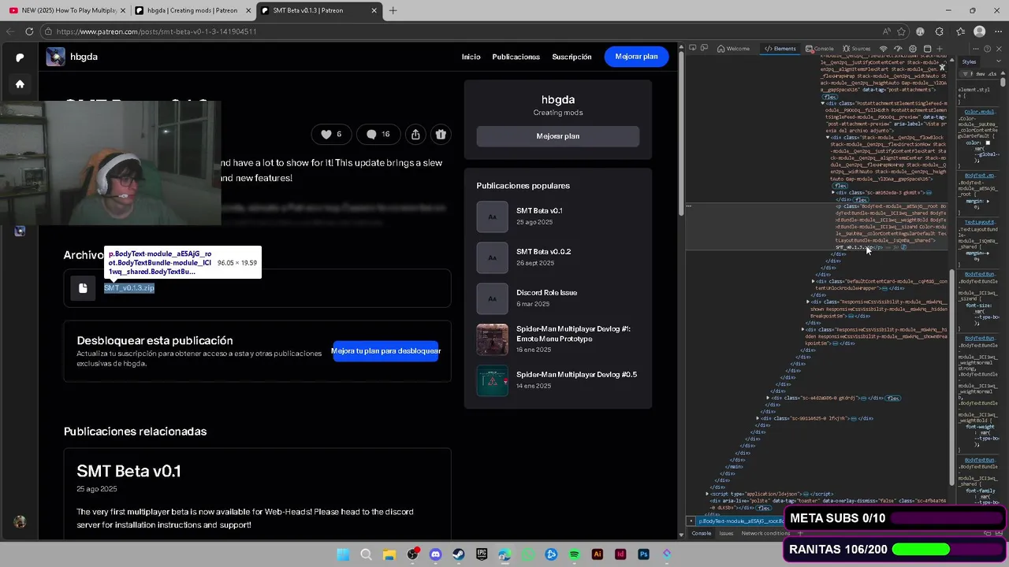The width and height of the screenshot is (1009, 567).
Task: Expand the Styles pane tabs chevron
Action: point(998,61)
